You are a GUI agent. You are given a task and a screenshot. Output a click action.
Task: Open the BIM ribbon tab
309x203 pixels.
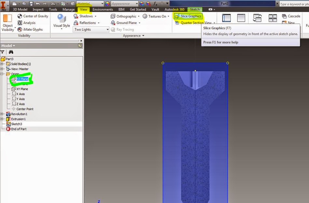[121, 9]
